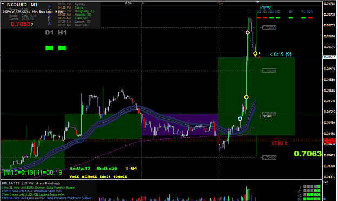Image resolution: width=338 pixels, height=201 pixels.
Task: Click the NZDUSD M1 symbol title
Action: 22,5
